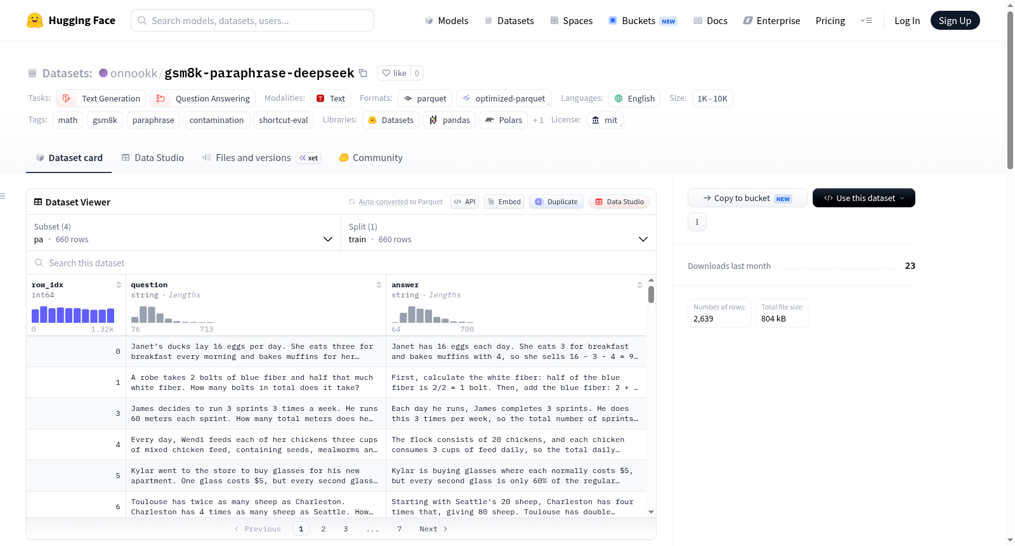This screenshot has width=1015, height=546.
Task: Open the Data Studio tab
Action: pyautogui.click(x=153, y=158)
